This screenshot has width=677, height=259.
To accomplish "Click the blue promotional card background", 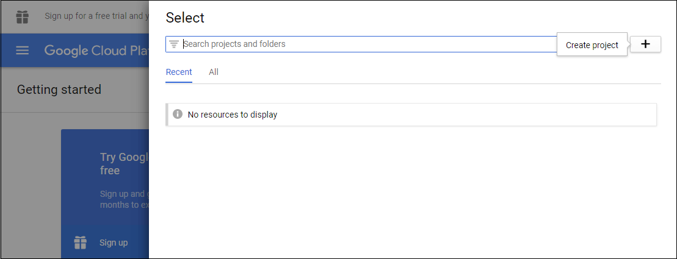I will (105, 194).
